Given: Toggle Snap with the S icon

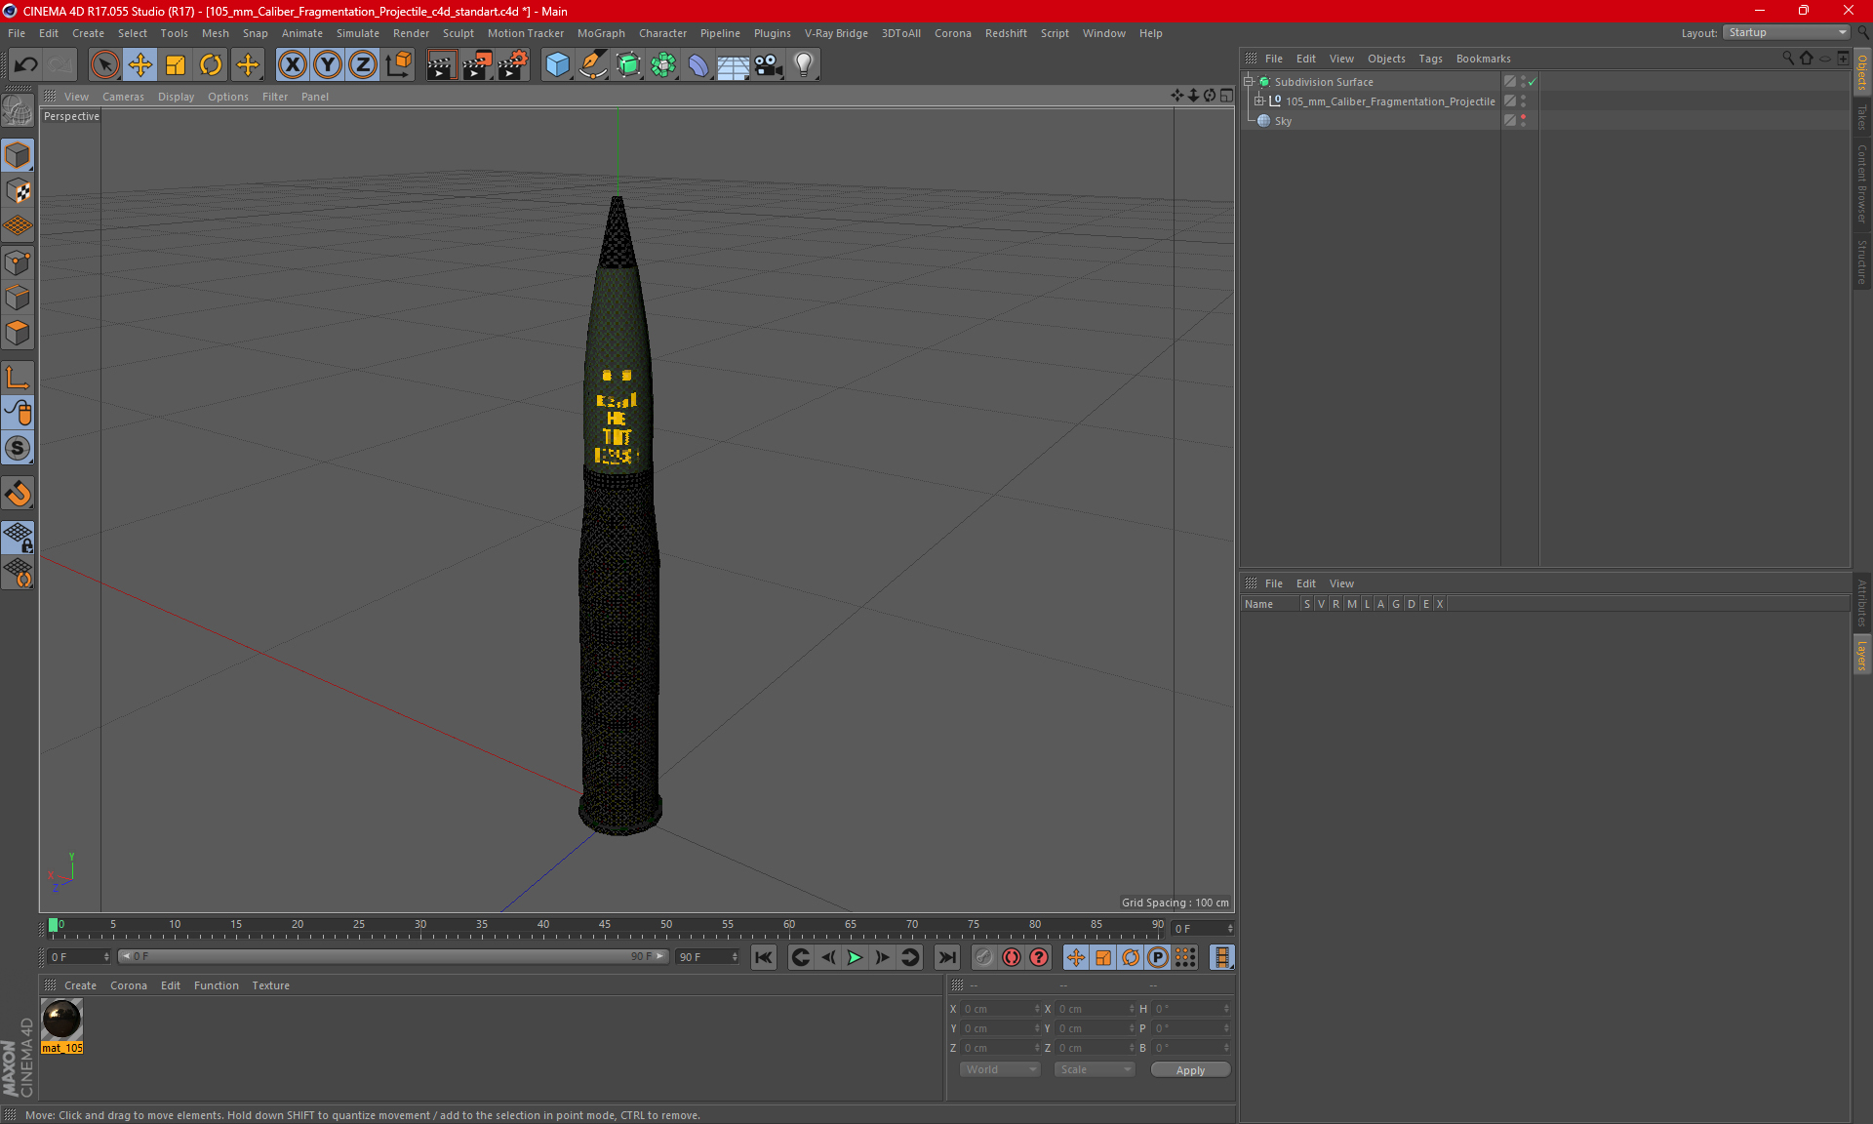Looking at the screenshot, I should point(18,449).
